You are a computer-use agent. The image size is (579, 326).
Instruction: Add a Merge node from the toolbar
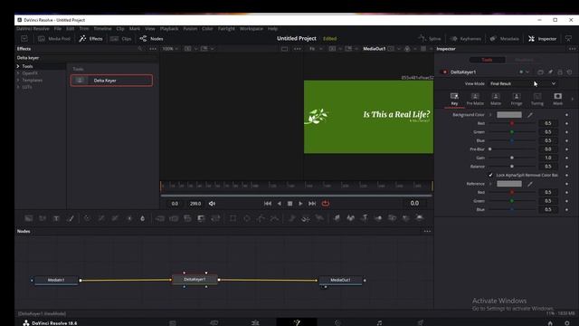(159, 218)
